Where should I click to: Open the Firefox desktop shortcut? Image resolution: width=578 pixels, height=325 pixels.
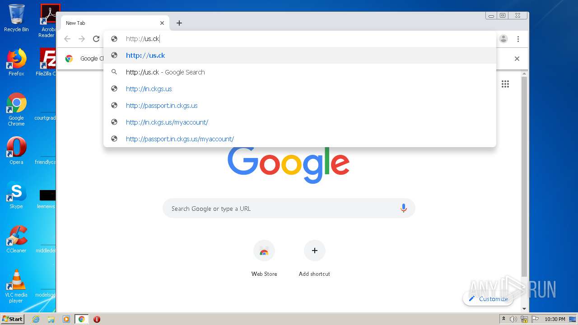16,62
